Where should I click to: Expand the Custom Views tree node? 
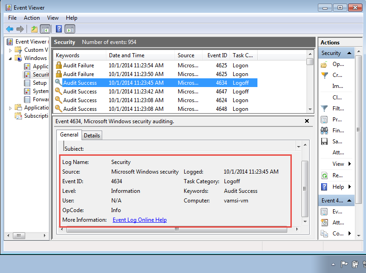pos(10,50)
